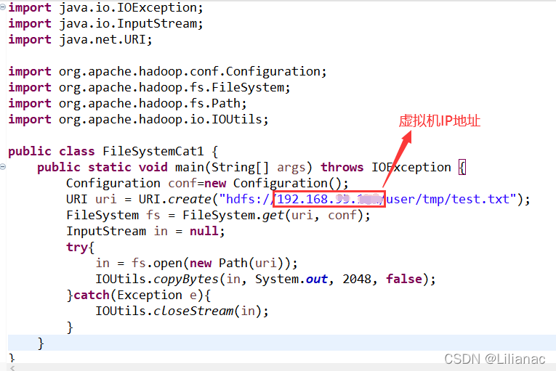Click 'java.io.IOException' in first import
The image size is (556, 371).
pyautogui.click(x=128, y=8)
